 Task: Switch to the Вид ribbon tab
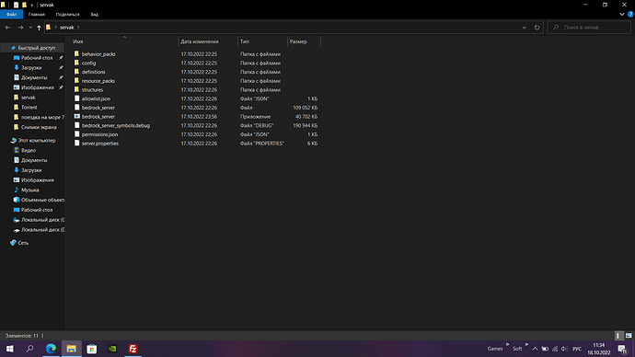click(x=95, y=14)
